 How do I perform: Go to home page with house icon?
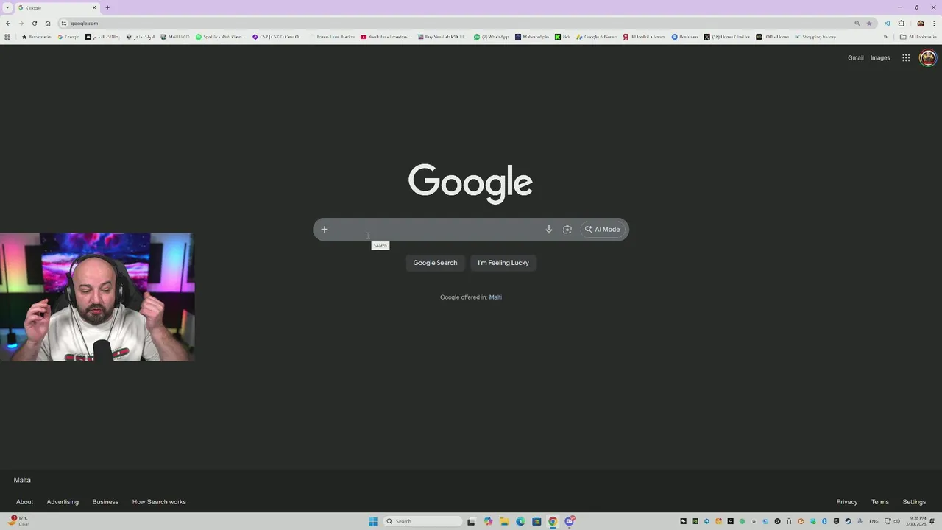[x=48, y=24]
